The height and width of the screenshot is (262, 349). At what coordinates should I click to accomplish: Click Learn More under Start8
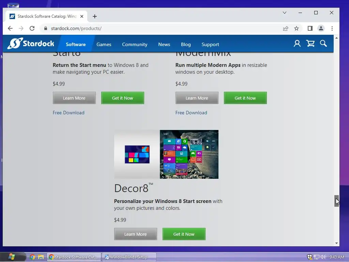[x=74, y=98]
